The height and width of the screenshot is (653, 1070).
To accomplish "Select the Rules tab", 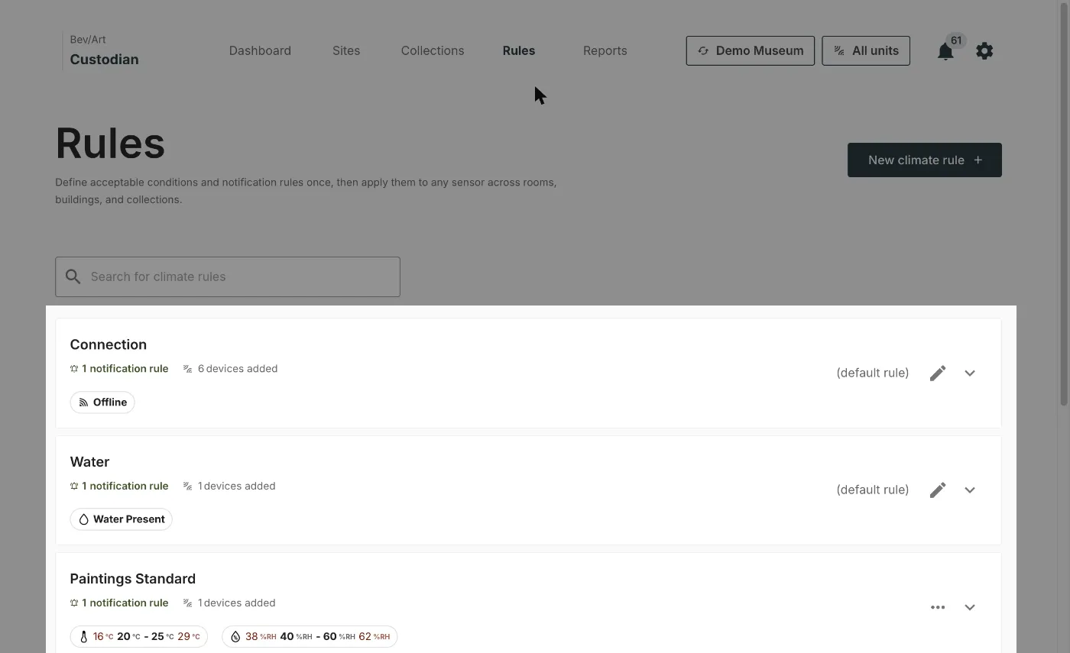I will [519, 50].
